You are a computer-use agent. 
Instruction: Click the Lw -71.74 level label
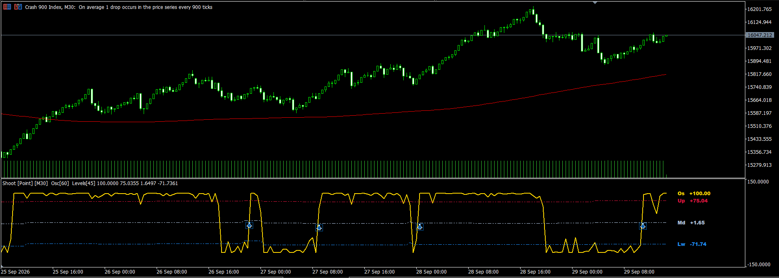click(x=692, y=244)
